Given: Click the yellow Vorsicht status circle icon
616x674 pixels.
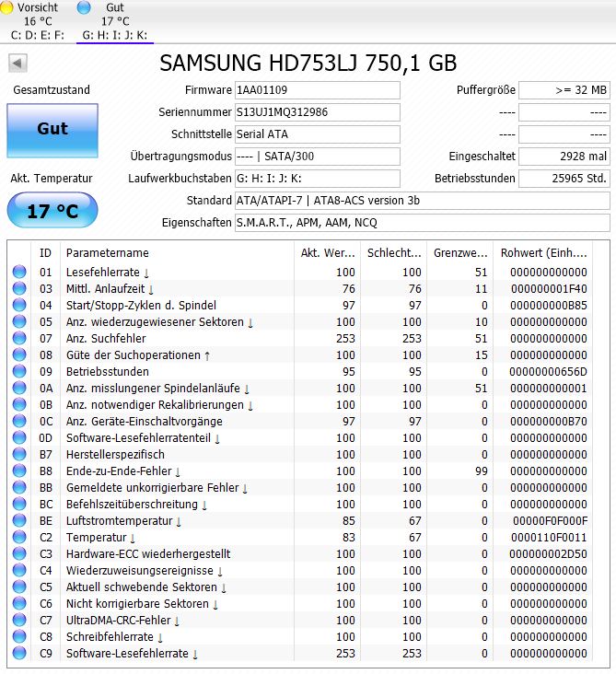Looking at the screenshot, I should click(6, 7).
